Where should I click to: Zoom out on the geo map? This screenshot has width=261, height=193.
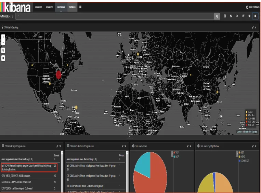[x=3, y=43]
